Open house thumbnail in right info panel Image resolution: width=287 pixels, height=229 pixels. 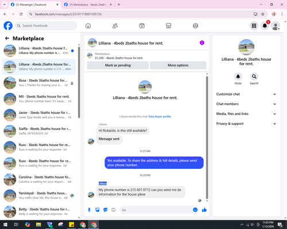pos(246,47)
